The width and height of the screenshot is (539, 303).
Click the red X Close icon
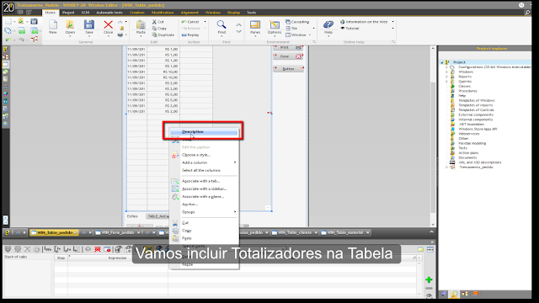(109, 24)
